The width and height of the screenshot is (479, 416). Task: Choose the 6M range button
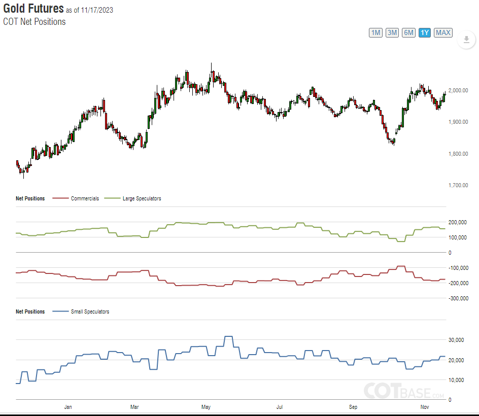[x=408, y=33]
